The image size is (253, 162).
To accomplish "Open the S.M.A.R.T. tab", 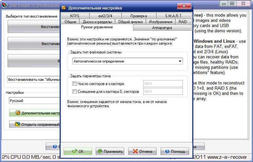I will click(x=174, y=16).
